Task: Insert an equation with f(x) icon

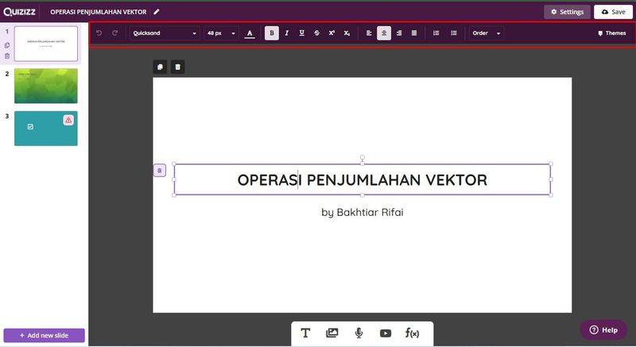Action: [x=412, y=334]
